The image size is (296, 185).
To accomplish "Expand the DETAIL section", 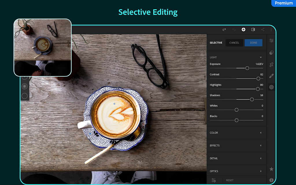I will click(x=236, y=158).
